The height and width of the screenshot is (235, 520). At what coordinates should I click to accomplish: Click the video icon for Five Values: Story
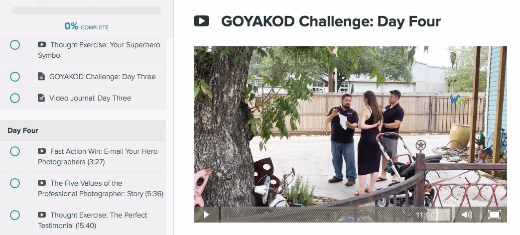click(42, 183)
